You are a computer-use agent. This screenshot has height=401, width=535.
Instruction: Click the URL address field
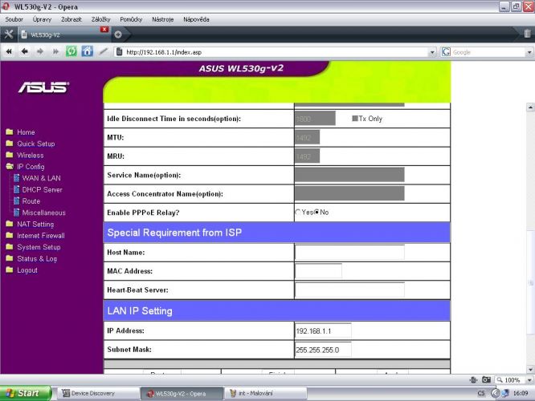(276, 52)
